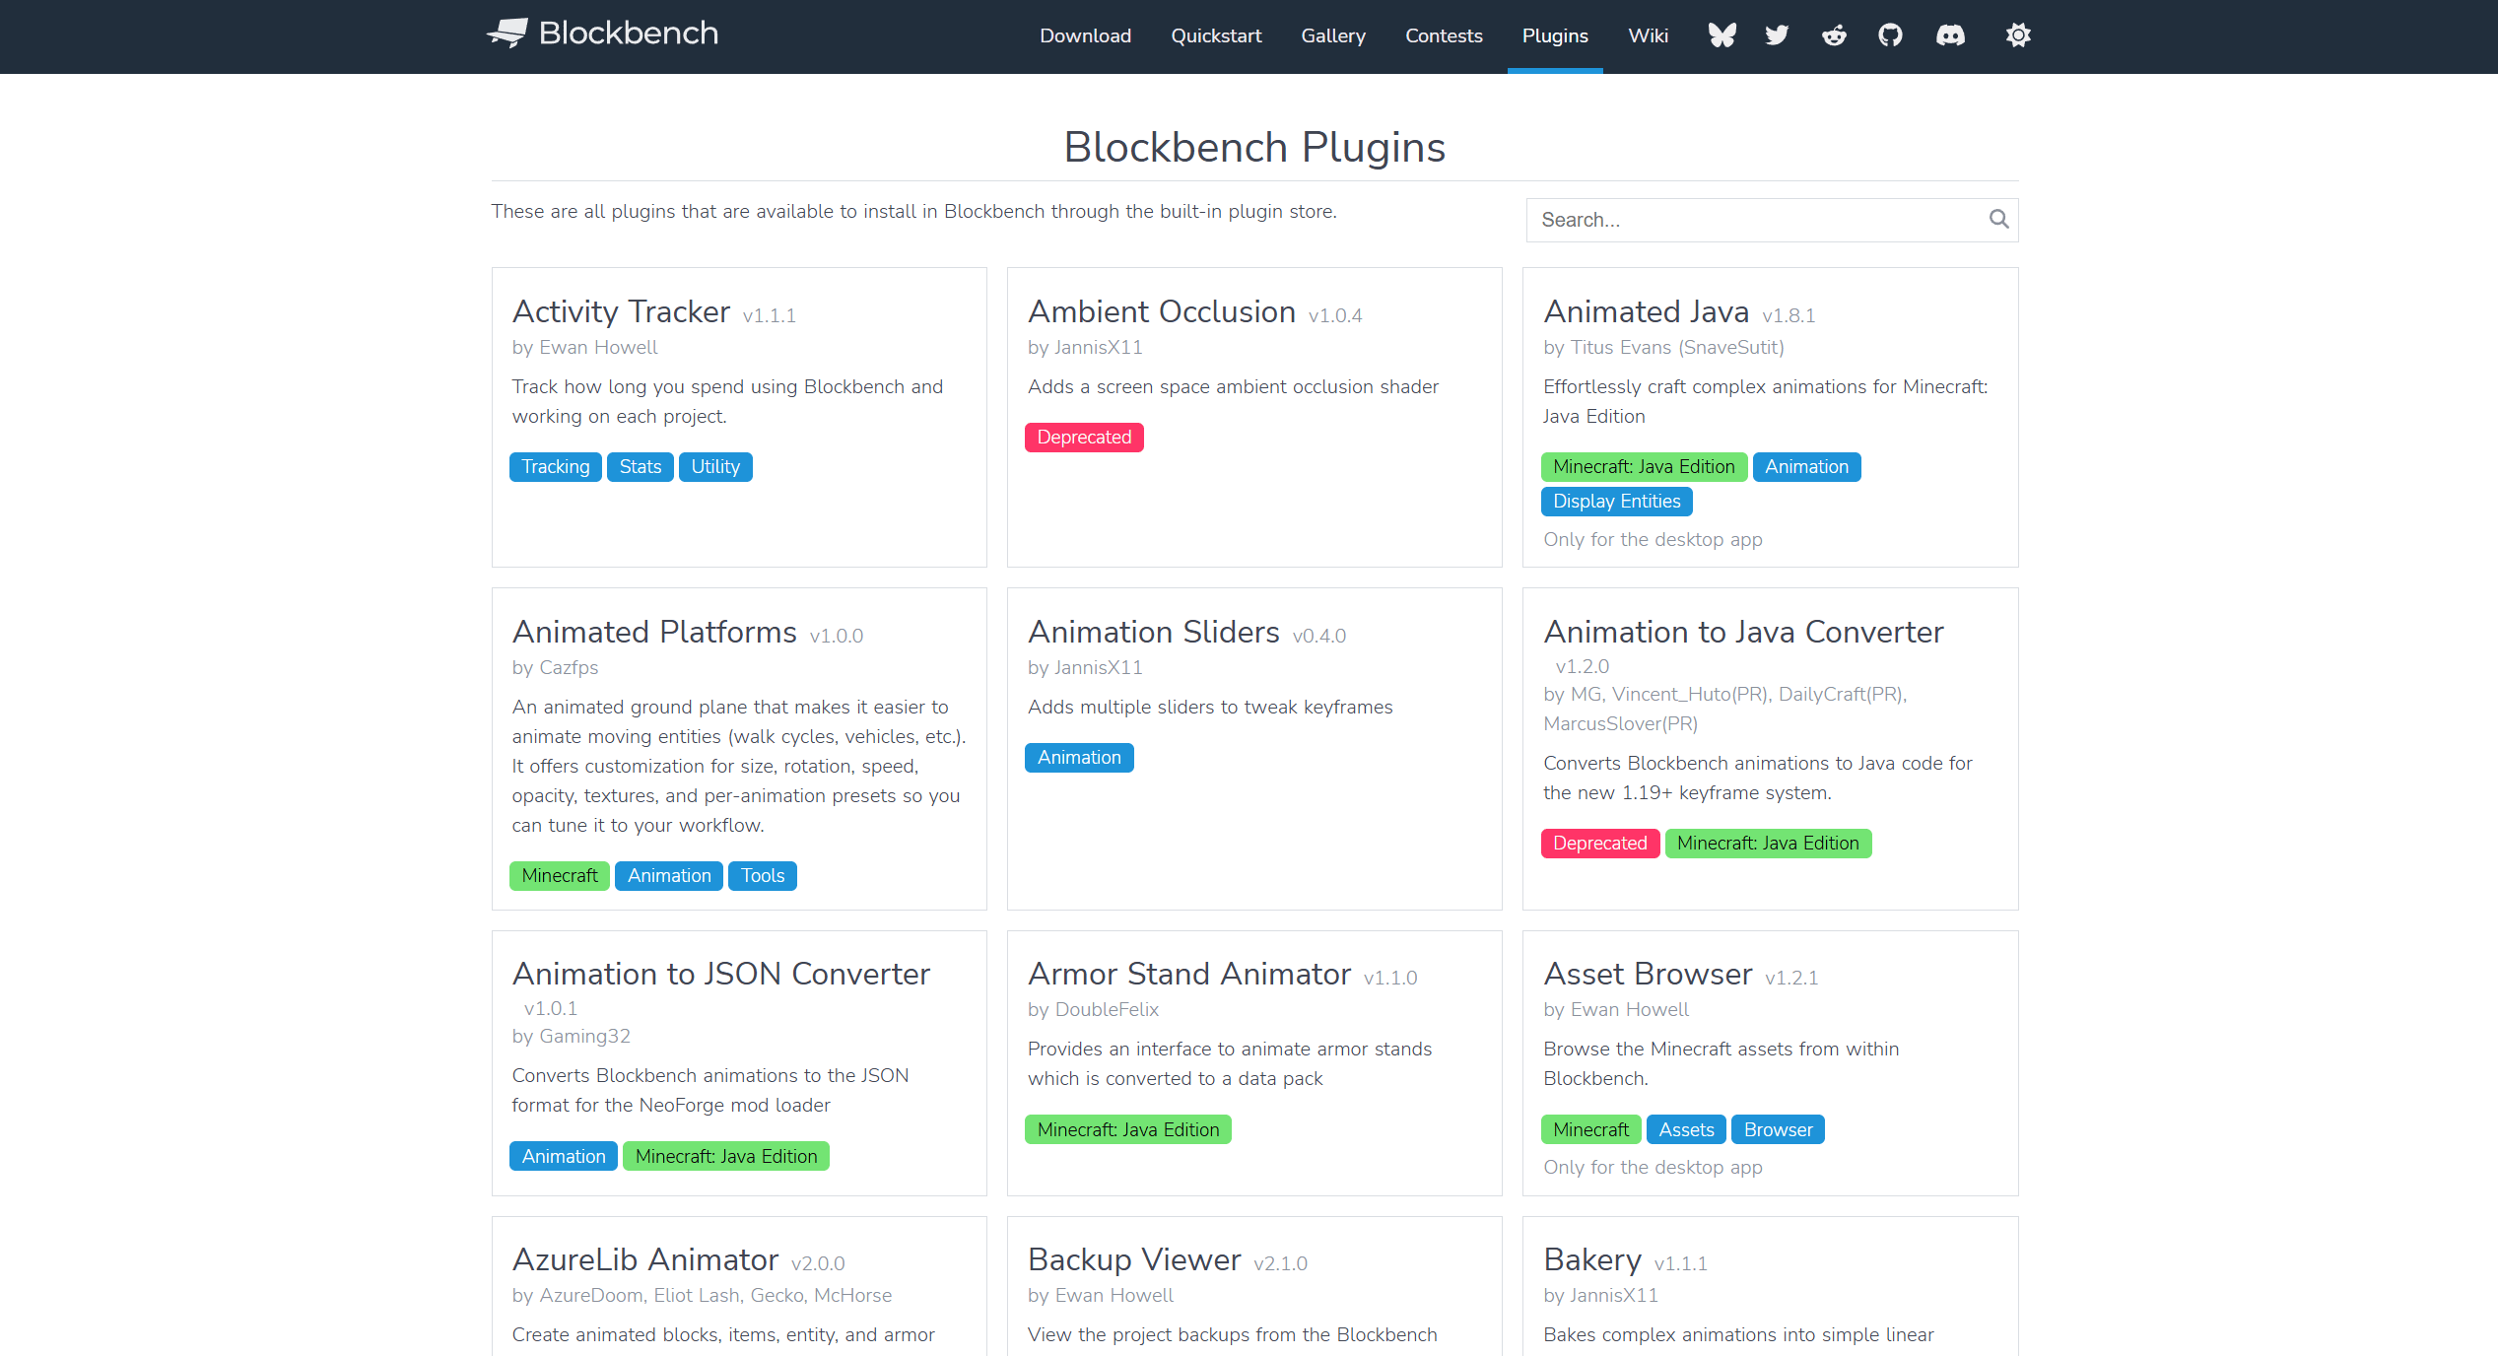
Task: Select the Plugins nav tab
Action: (x=1555, y=35)
